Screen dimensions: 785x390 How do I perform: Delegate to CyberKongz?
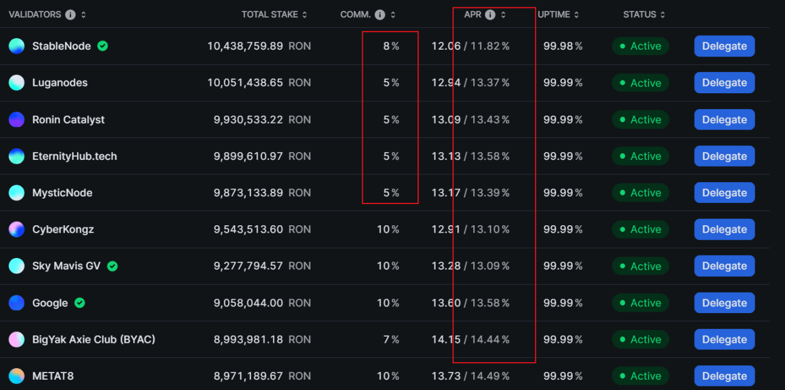click(724, 230)
